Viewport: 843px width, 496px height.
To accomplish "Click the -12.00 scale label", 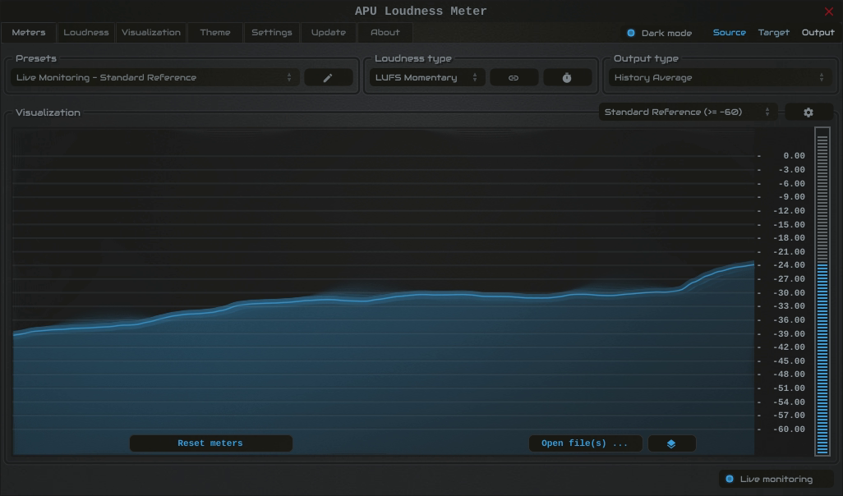I will (789, 211).
